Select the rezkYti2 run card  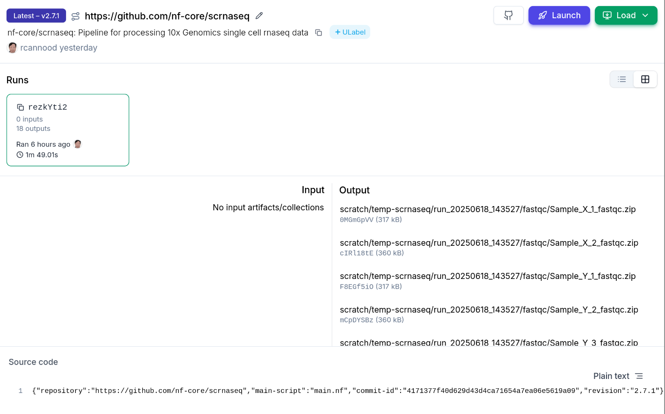[x=68, y=130]
